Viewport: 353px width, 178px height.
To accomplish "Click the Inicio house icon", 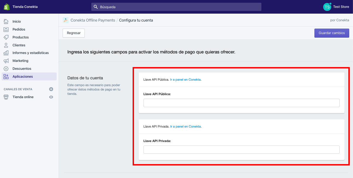I will (x=6, y=22).
